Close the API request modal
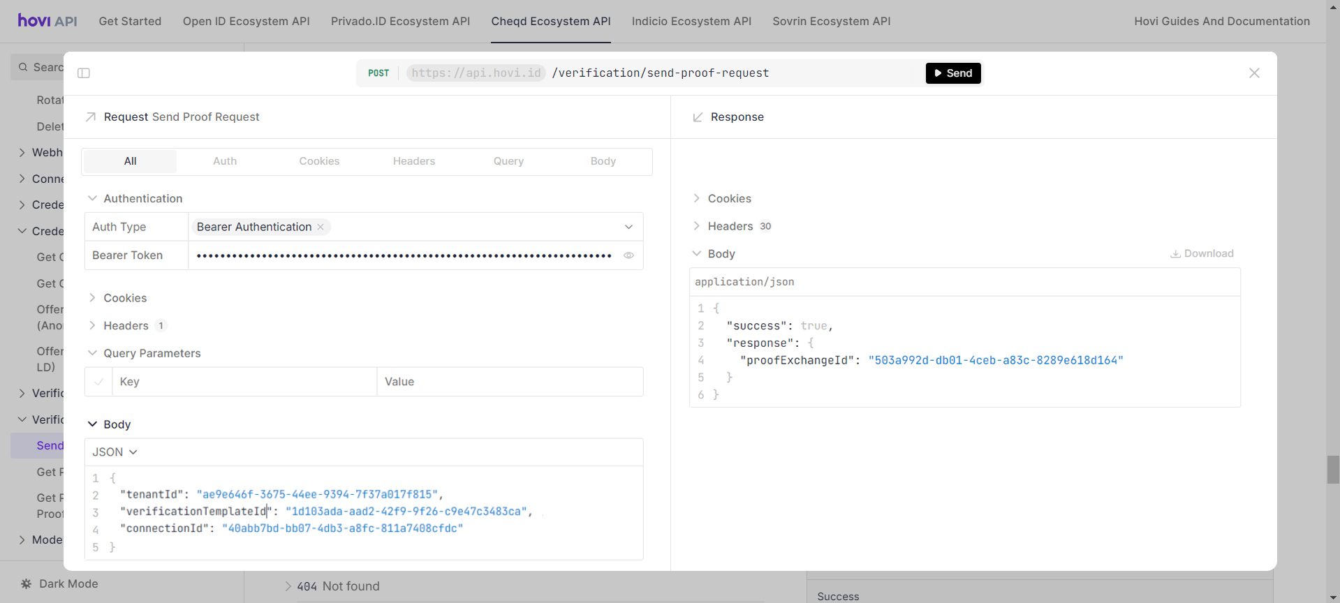 pyautogui.click(x=1254, y=73)
